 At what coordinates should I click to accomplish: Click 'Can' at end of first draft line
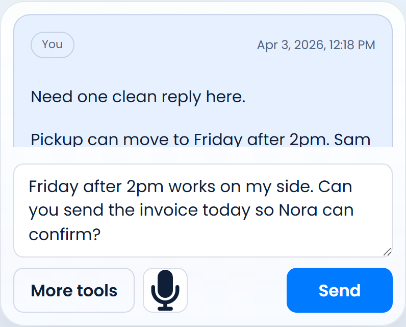click(335, 186)
